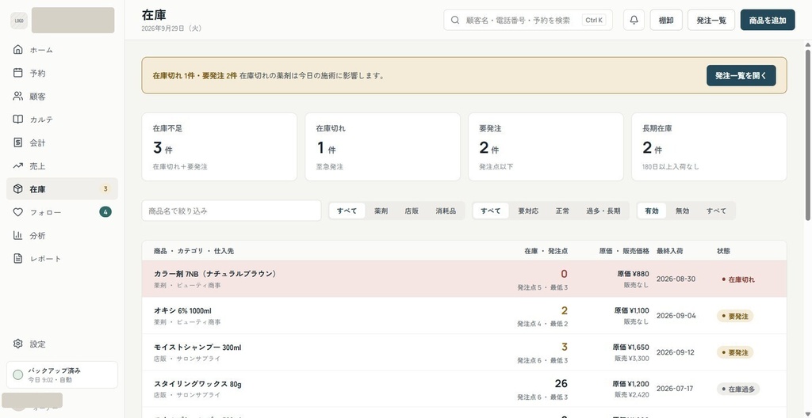The image size is (812, 418).
Task: Click the 最終入荷 column header
Action: (669, 251)
